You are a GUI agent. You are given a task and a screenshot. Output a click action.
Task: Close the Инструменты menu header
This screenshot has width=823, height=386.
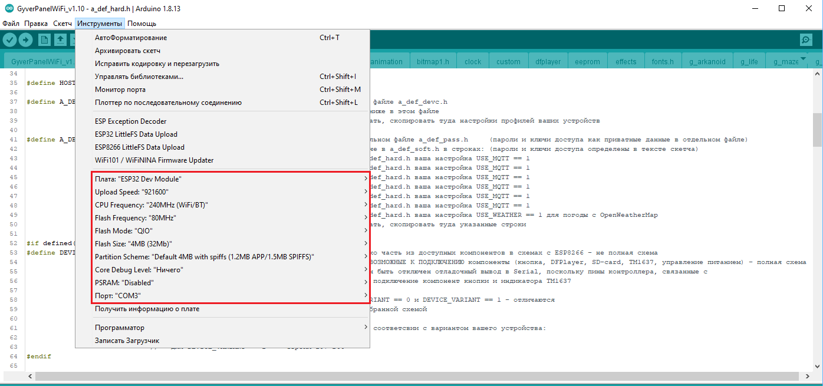[x=100, y=24]
